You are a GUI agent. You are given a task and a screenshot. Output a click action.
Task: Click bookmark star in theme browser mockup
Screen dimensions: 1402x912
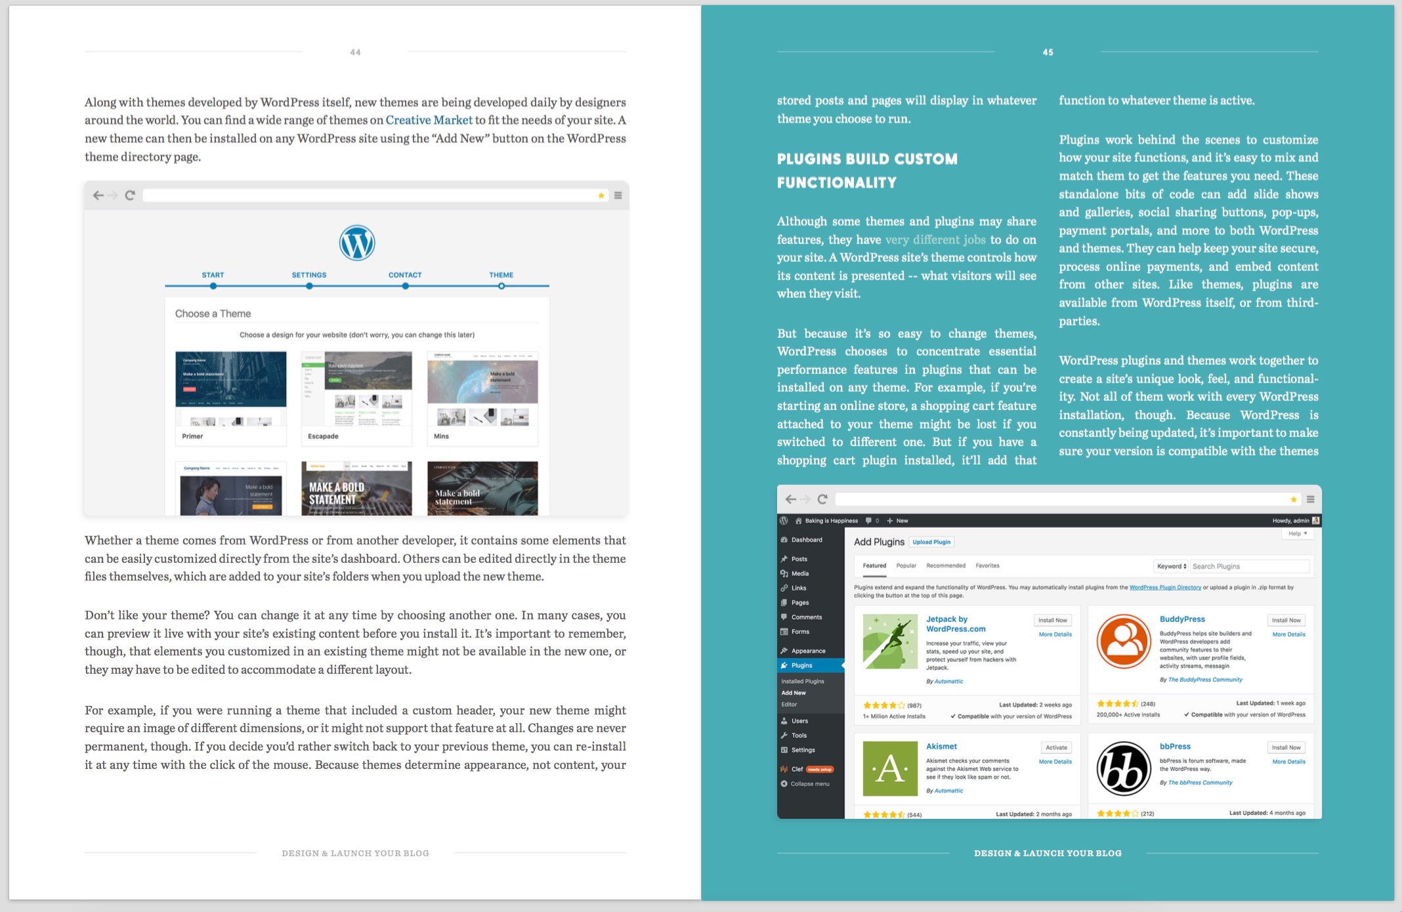click(601, 196)
